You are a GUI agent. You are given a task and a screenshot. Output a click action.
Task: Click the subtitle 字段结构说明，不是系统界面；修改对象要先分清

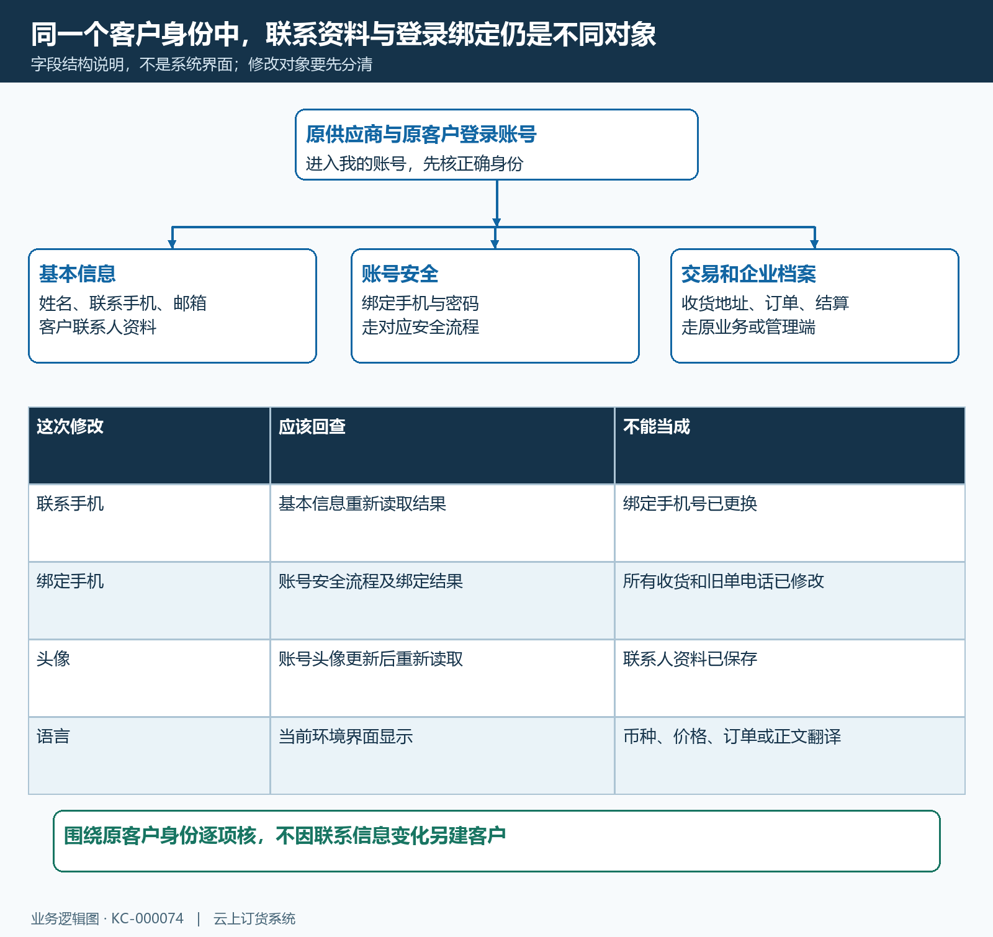202,65
